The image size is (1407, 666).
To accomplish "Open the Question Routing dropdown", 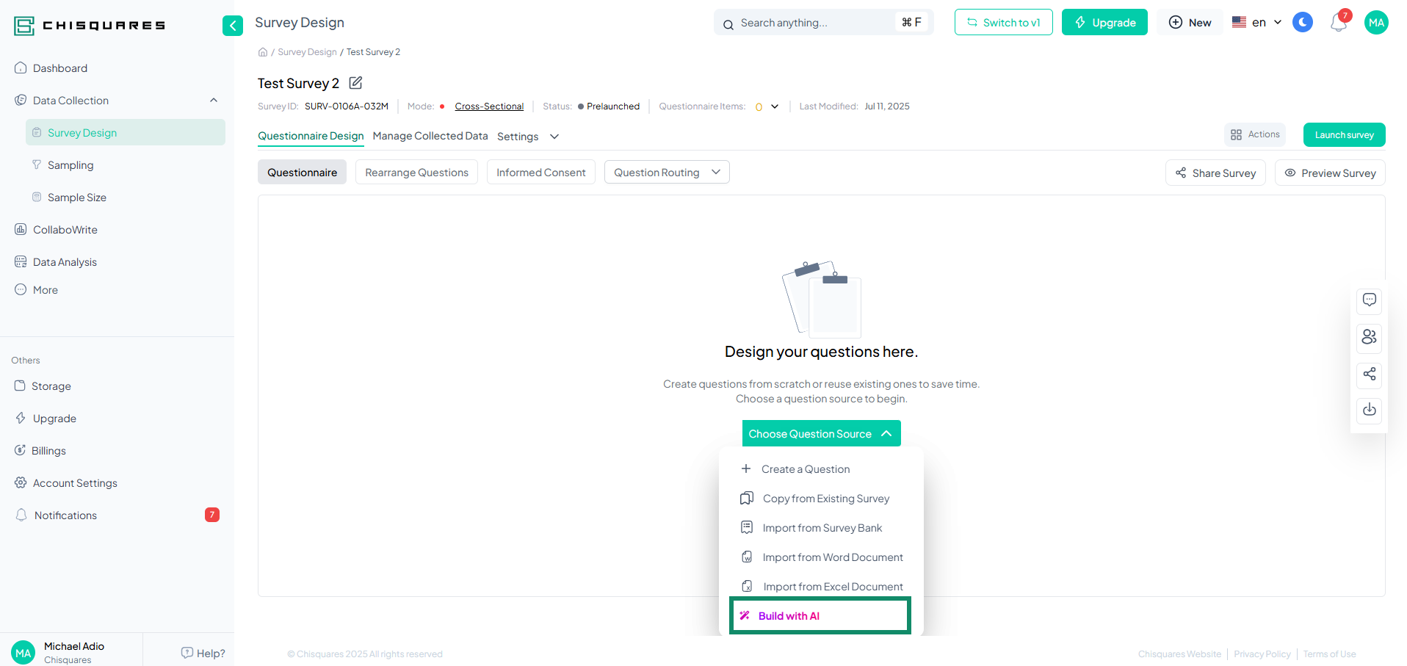I will click(666, 173).
